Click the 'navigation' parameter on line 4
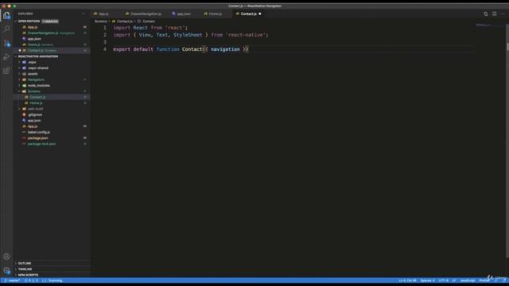Image resolution: width=509 pixels, height=286 pixels. [x=225, y=49]
